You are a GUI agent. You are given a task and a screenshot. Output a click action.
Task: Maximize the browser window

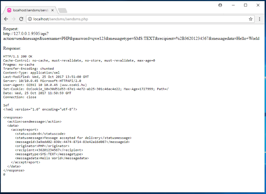click(245, 5)
